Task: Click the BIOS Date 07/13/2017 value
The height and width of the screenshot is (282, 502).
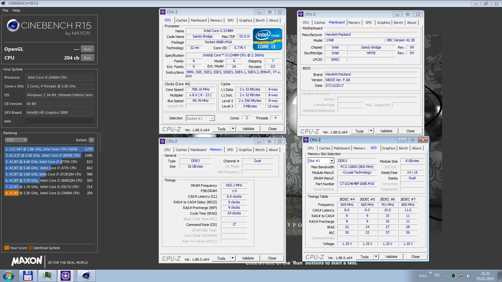Action: tap(371, 86)
